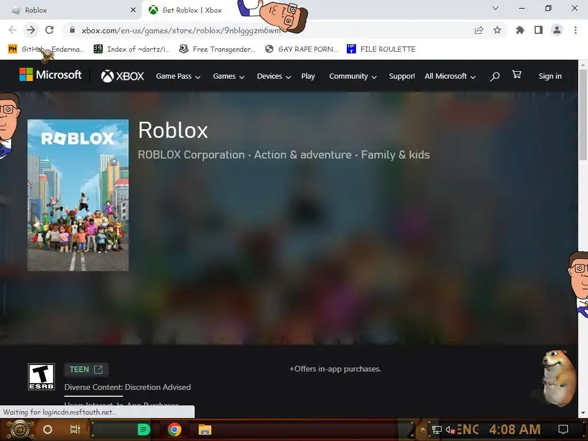Open the Index of ~dartz bookmark
The image size is (588, 441).
point(131,49)
